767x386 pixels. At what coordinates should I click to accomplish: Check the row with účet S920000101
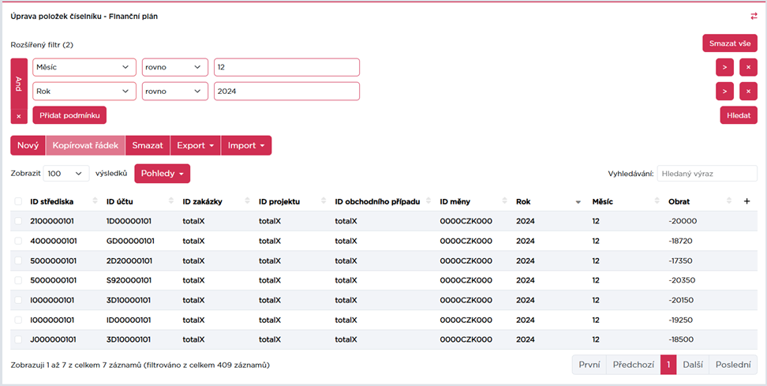pos(18,280)
